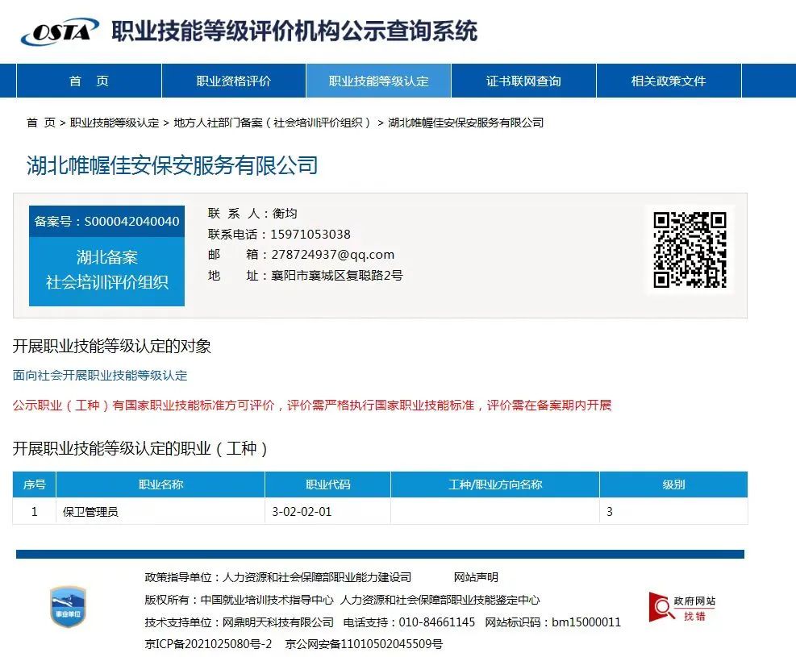Open the 首页 navigation tab
The width and height of the screenshot is (796, 657).
pyautogui.click(x=89, y=81)
